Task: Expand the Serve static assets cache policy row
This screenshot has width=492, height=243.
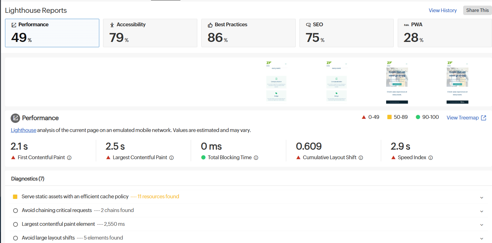Action: click(482, 198)
